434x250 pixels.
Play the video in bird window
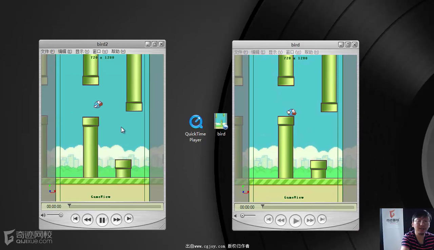pyautogui.click(x=295, y=221)
